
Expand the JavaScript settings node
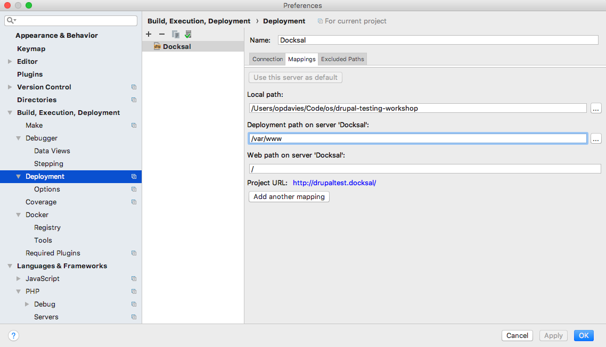point(19,278)
